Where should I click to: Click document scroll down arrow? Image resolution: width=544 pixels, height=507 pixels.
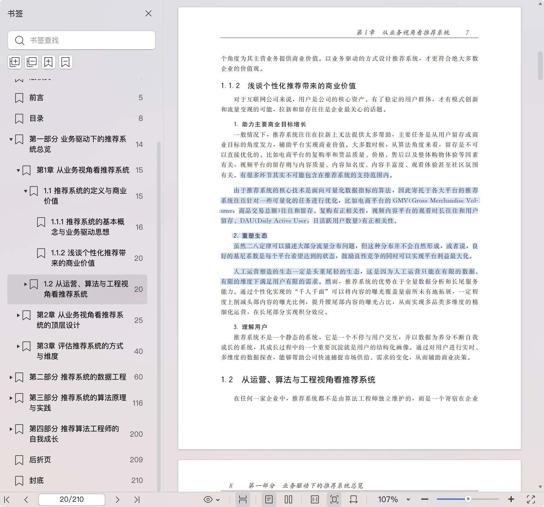540,487
